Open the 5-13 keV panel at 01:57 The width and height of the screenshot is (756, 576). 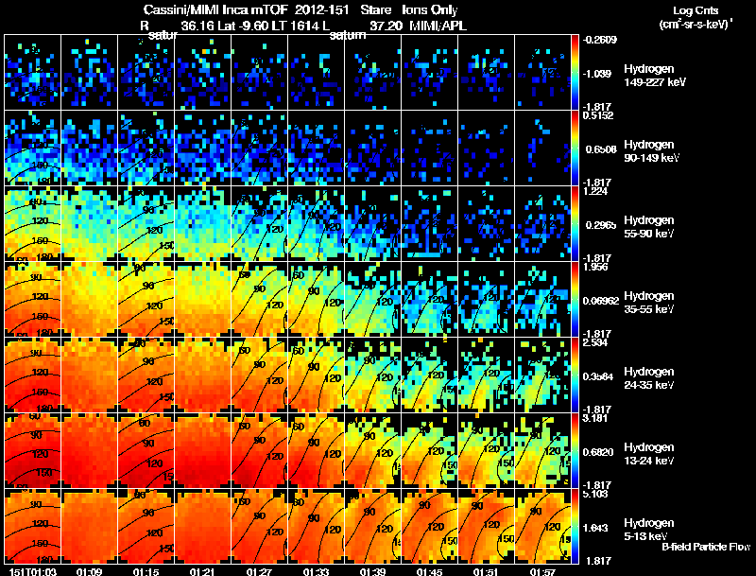542,527
